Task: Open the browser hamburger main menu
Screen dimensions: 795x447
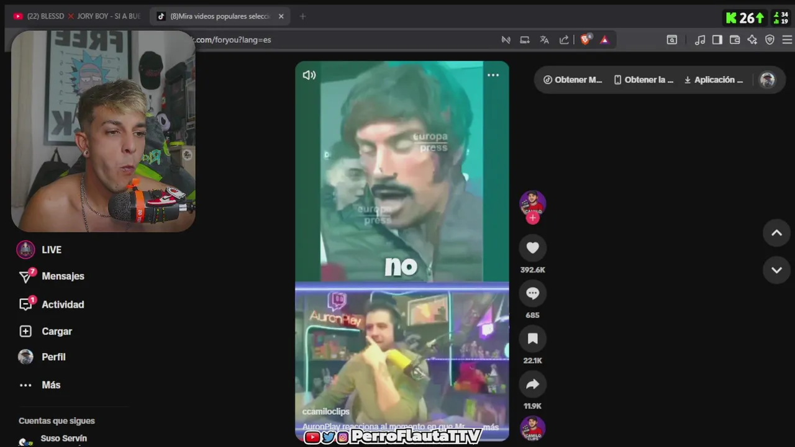Action: (x=787, y=40)
